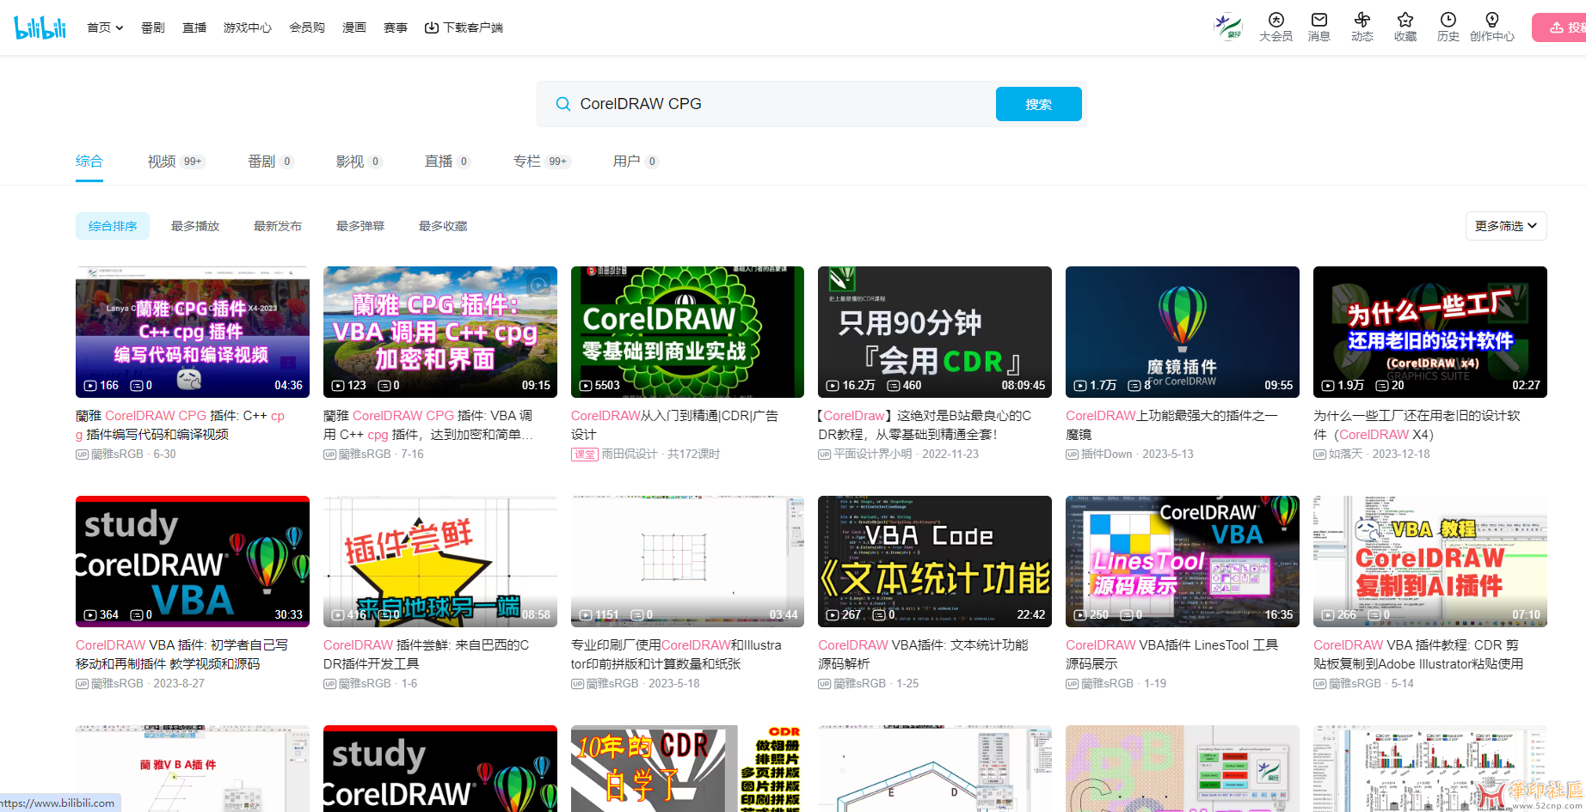Open the 插件尝鲜 video thumbnail

pos(440,561)
